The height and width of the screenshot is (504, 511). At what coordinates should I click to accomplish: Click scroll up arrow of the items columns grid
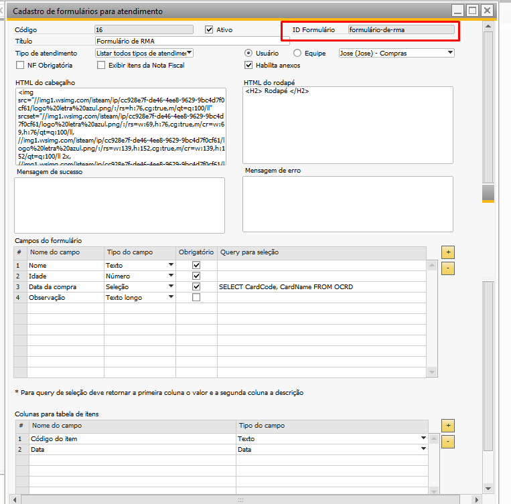click(434, 438)
